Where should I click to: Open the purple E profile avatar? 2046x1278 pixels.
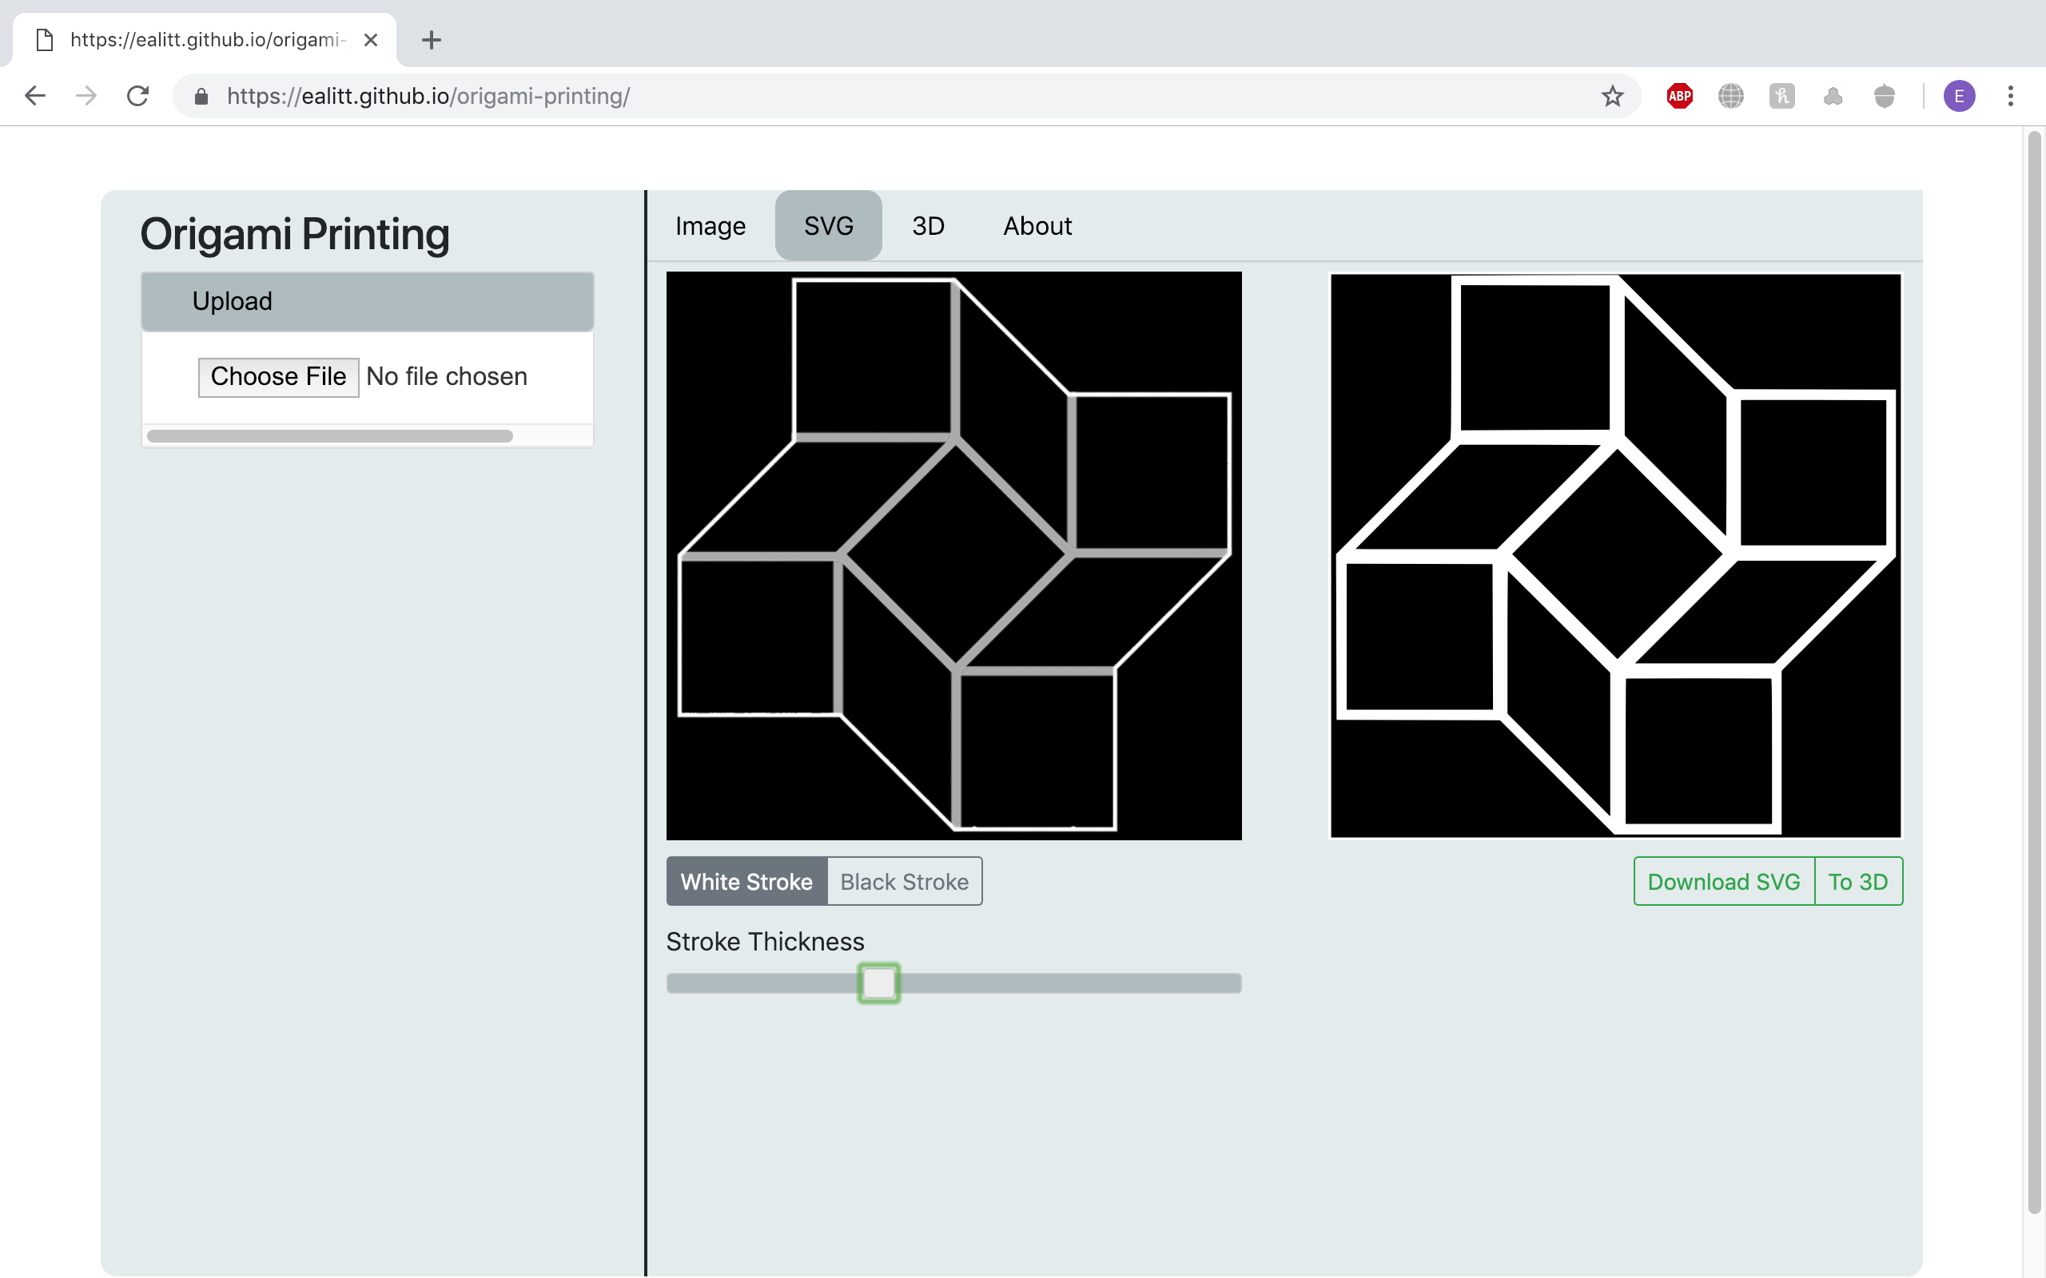1958,97
